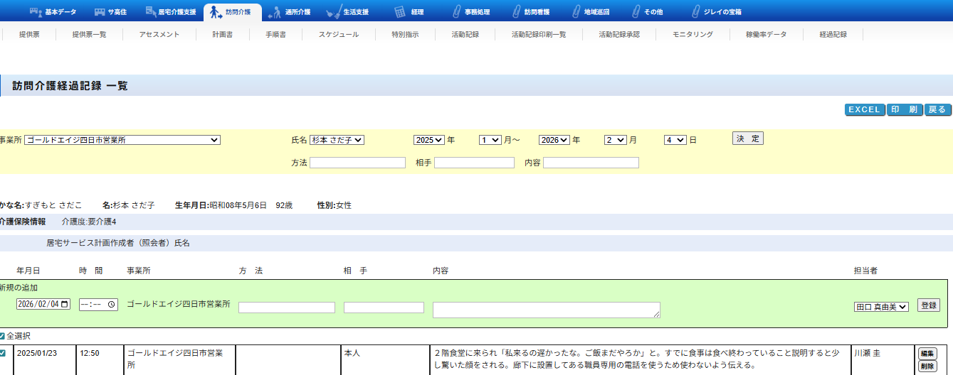Open the 基本データ menu icon

(36, 12)
